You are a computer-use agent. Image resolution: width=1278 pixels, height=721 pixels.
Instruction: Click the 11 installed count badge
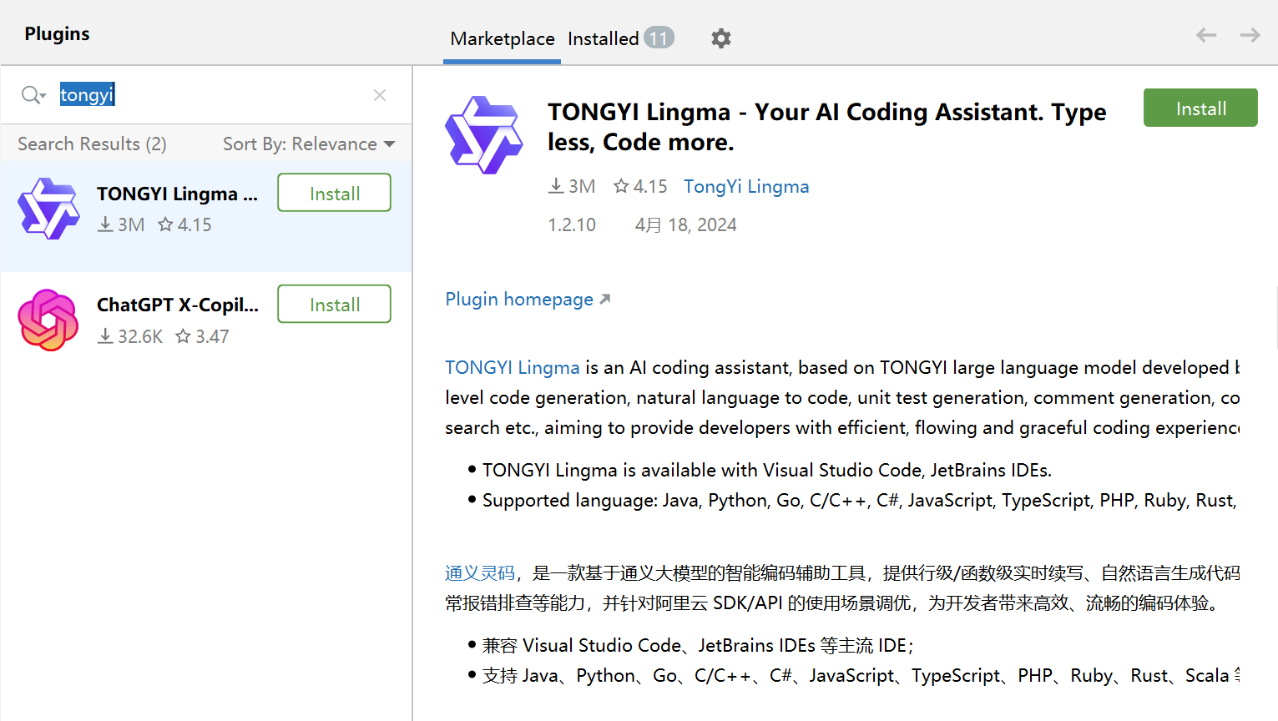coord(659,38)
